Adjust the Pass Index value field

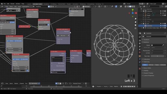click(157, 56)
